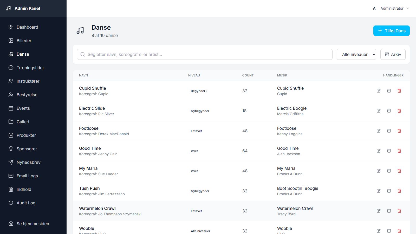Archive the Tush Push dance
This screenshot has height=234, width=416.
pyautogui.click(x=389, y=191)
